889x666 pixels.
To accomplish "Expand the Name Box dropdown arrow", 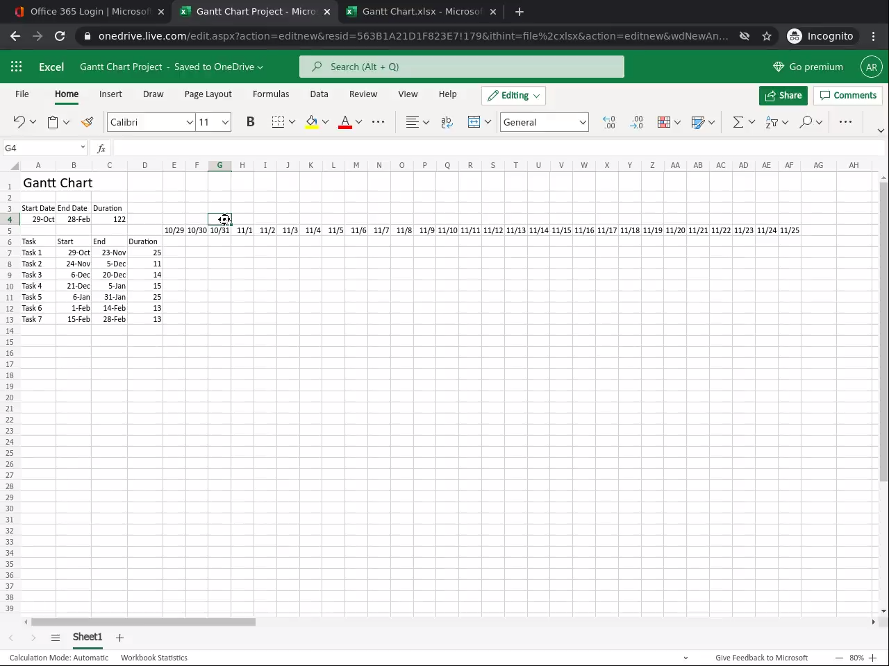I will [x=83, y=147].
